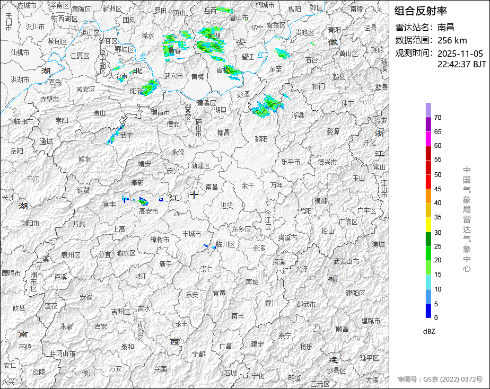Click the blue echo streak near 武宁
Viewport: 490px width, 389px height.
pyautogui.click(x=114, y=136)
